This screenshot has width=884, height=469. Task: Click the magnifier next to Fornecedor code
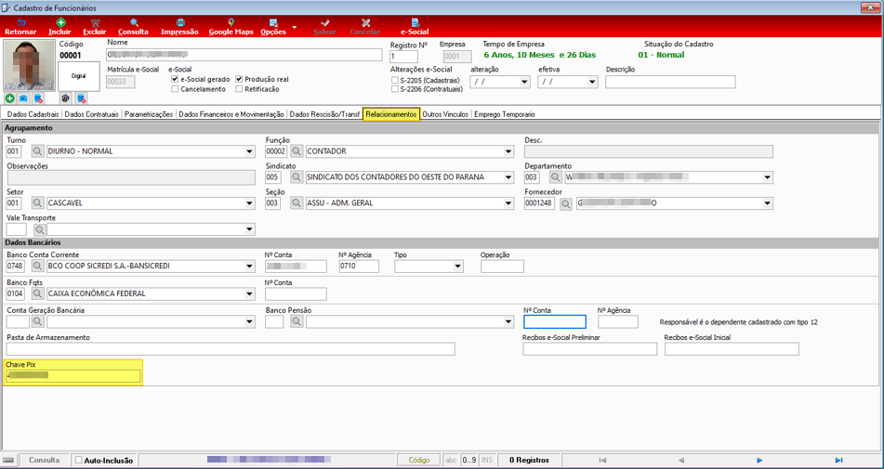(x=566, y=203)
